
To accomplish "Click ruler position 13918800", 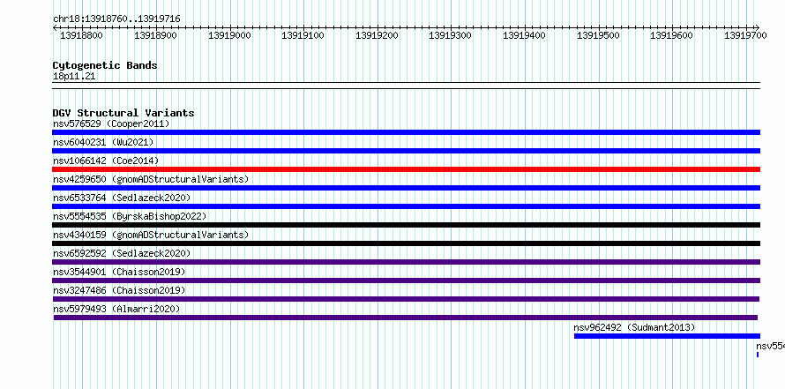I will pos(81,35).
